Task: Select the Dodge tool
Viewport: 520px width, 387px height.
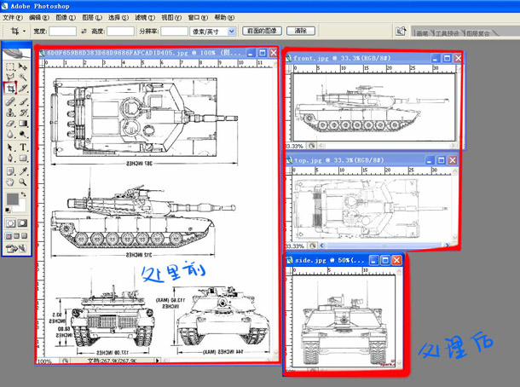Action: (22, 134)
